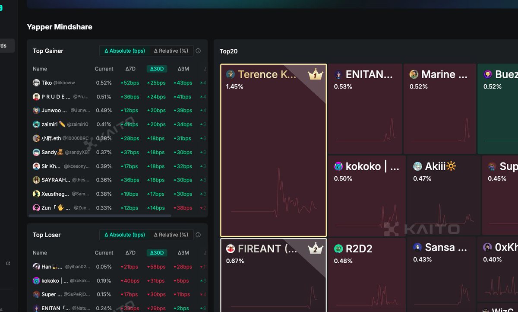Switch Top Gainer to Δ Relative (%)
Screen dimensions: 518x312
point(171,51)
